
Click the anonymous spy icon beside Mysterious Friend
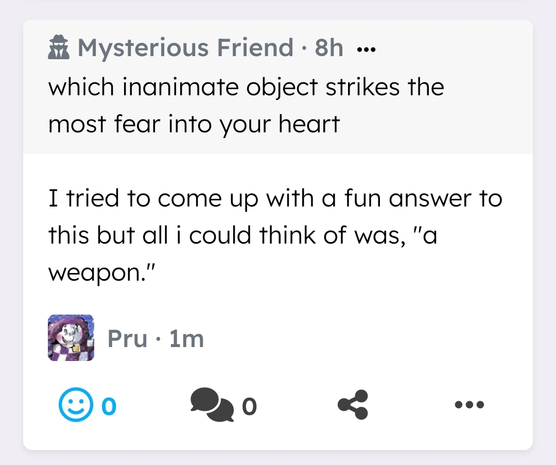coord(59,49)
